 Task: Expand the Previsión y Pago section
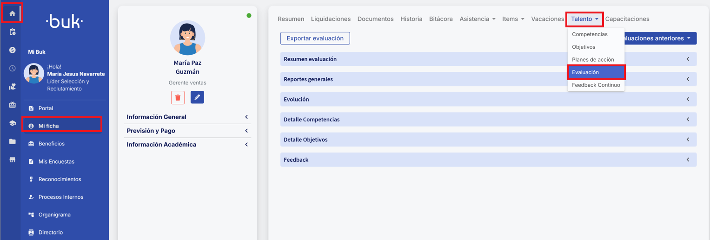tap(187, 131)
